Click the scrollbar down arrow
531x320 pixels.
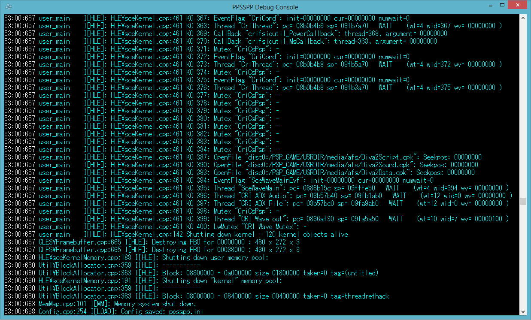coord(522,312)
